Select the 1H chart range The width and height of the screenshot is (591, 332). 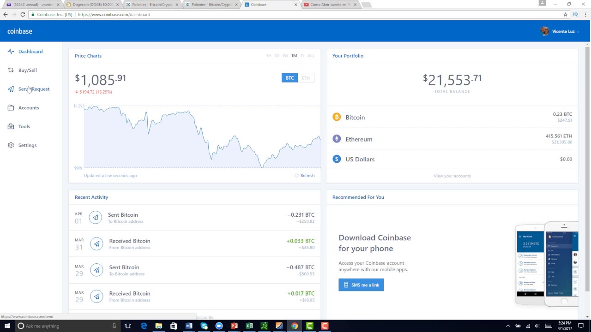269,56
